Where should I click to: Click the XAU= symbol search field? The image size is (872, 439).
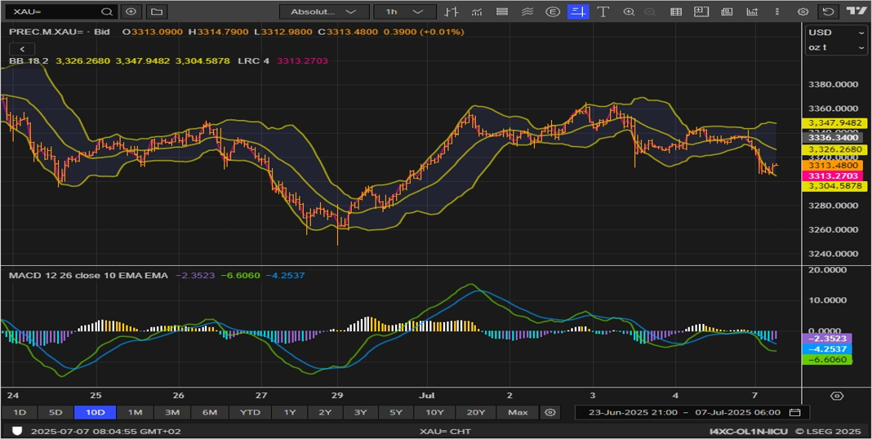point(60,11)
